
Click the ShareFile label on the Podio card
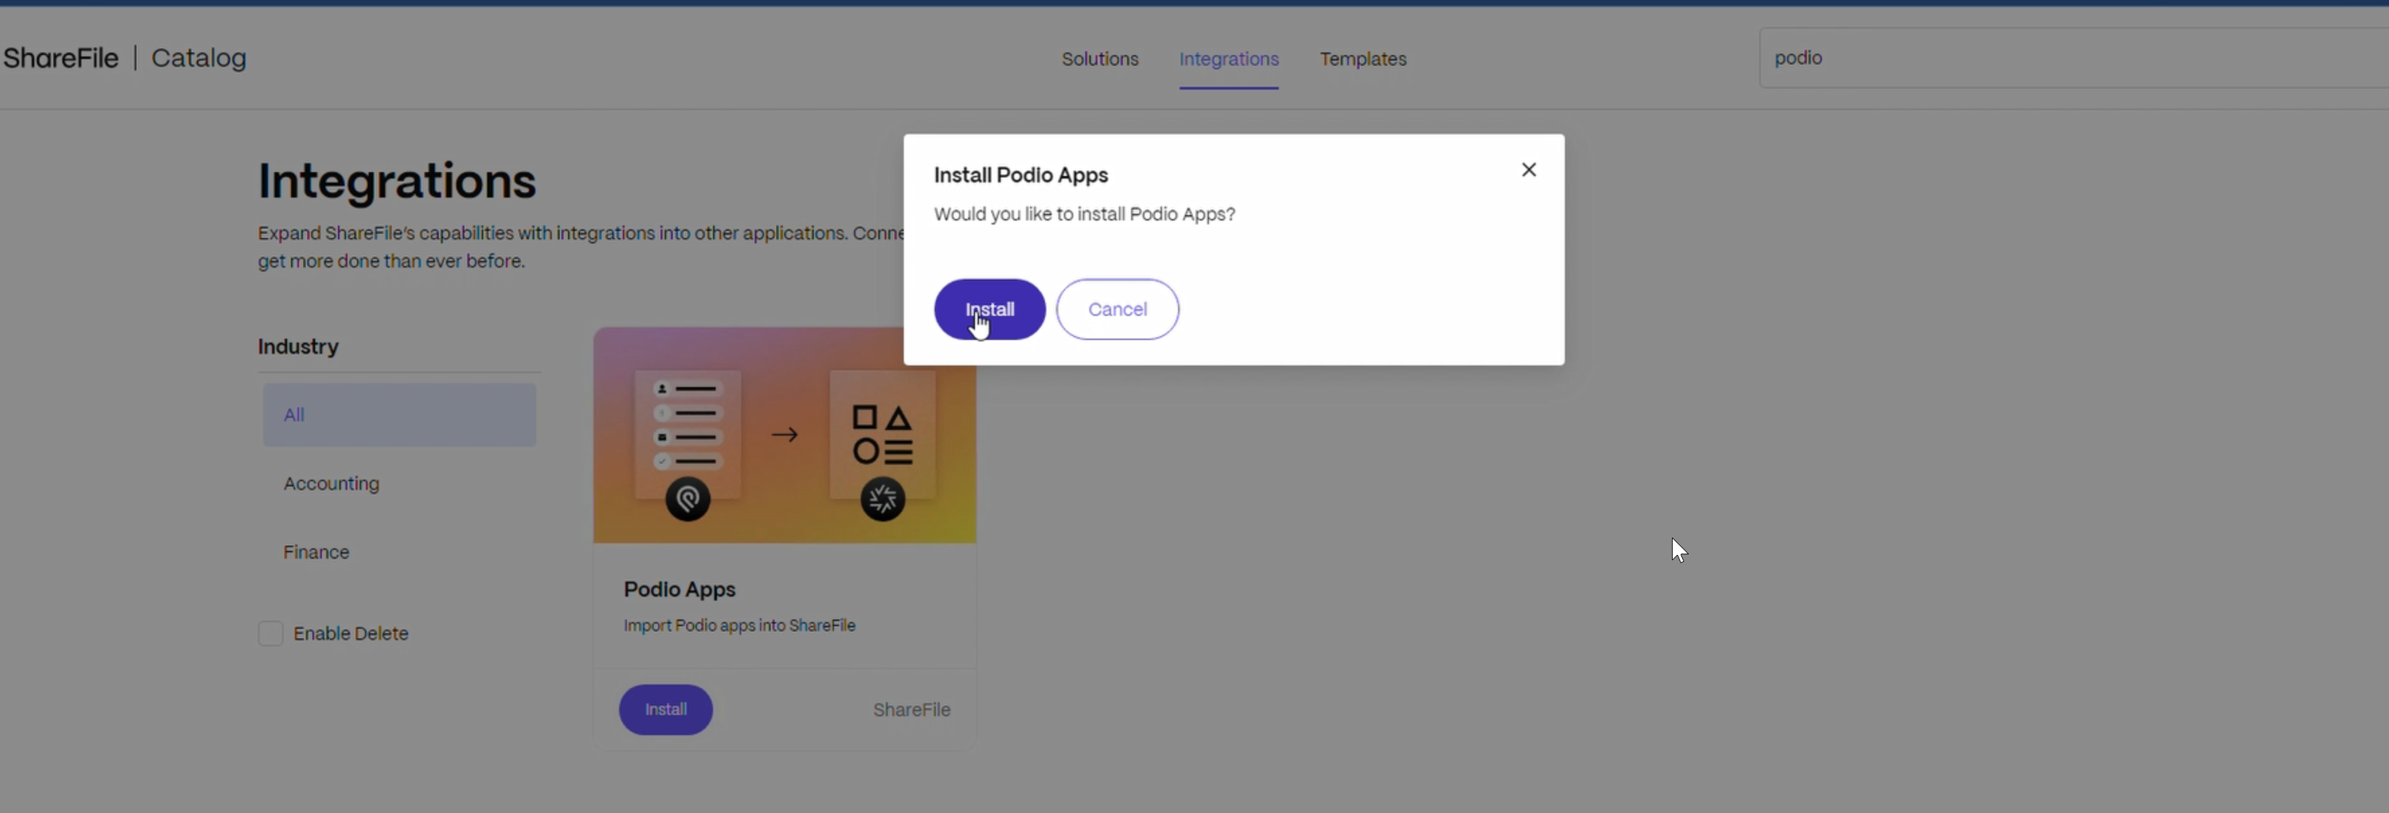click(x=912, y=710)
